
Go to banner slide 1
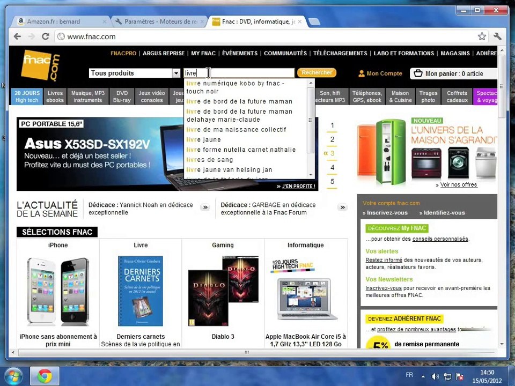click(x=332, y=125)
